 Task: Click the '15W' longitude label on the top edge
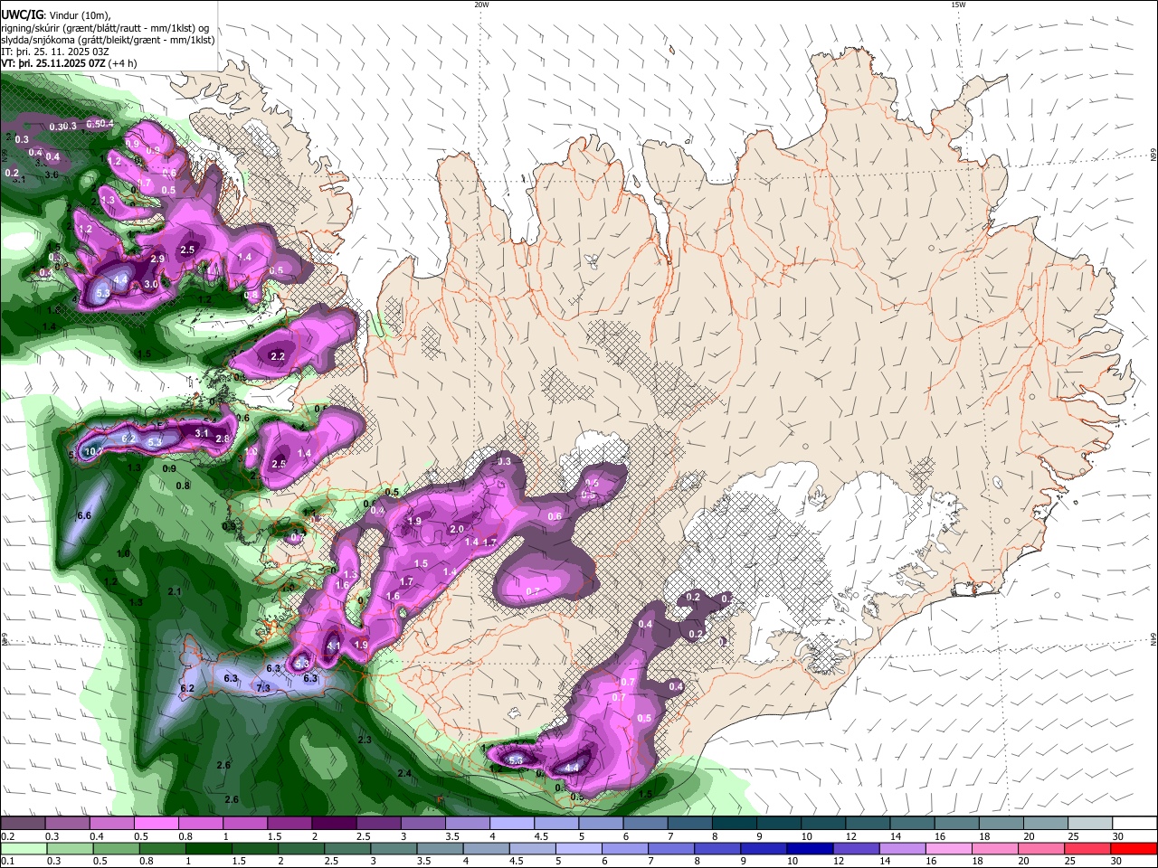pos(958,4)
